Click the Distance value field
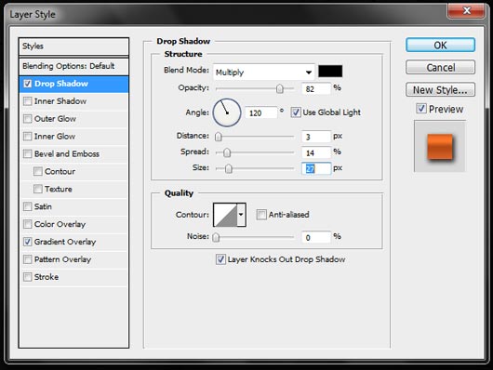This screenshot has width=493, height=370. [x=316, y=137]
